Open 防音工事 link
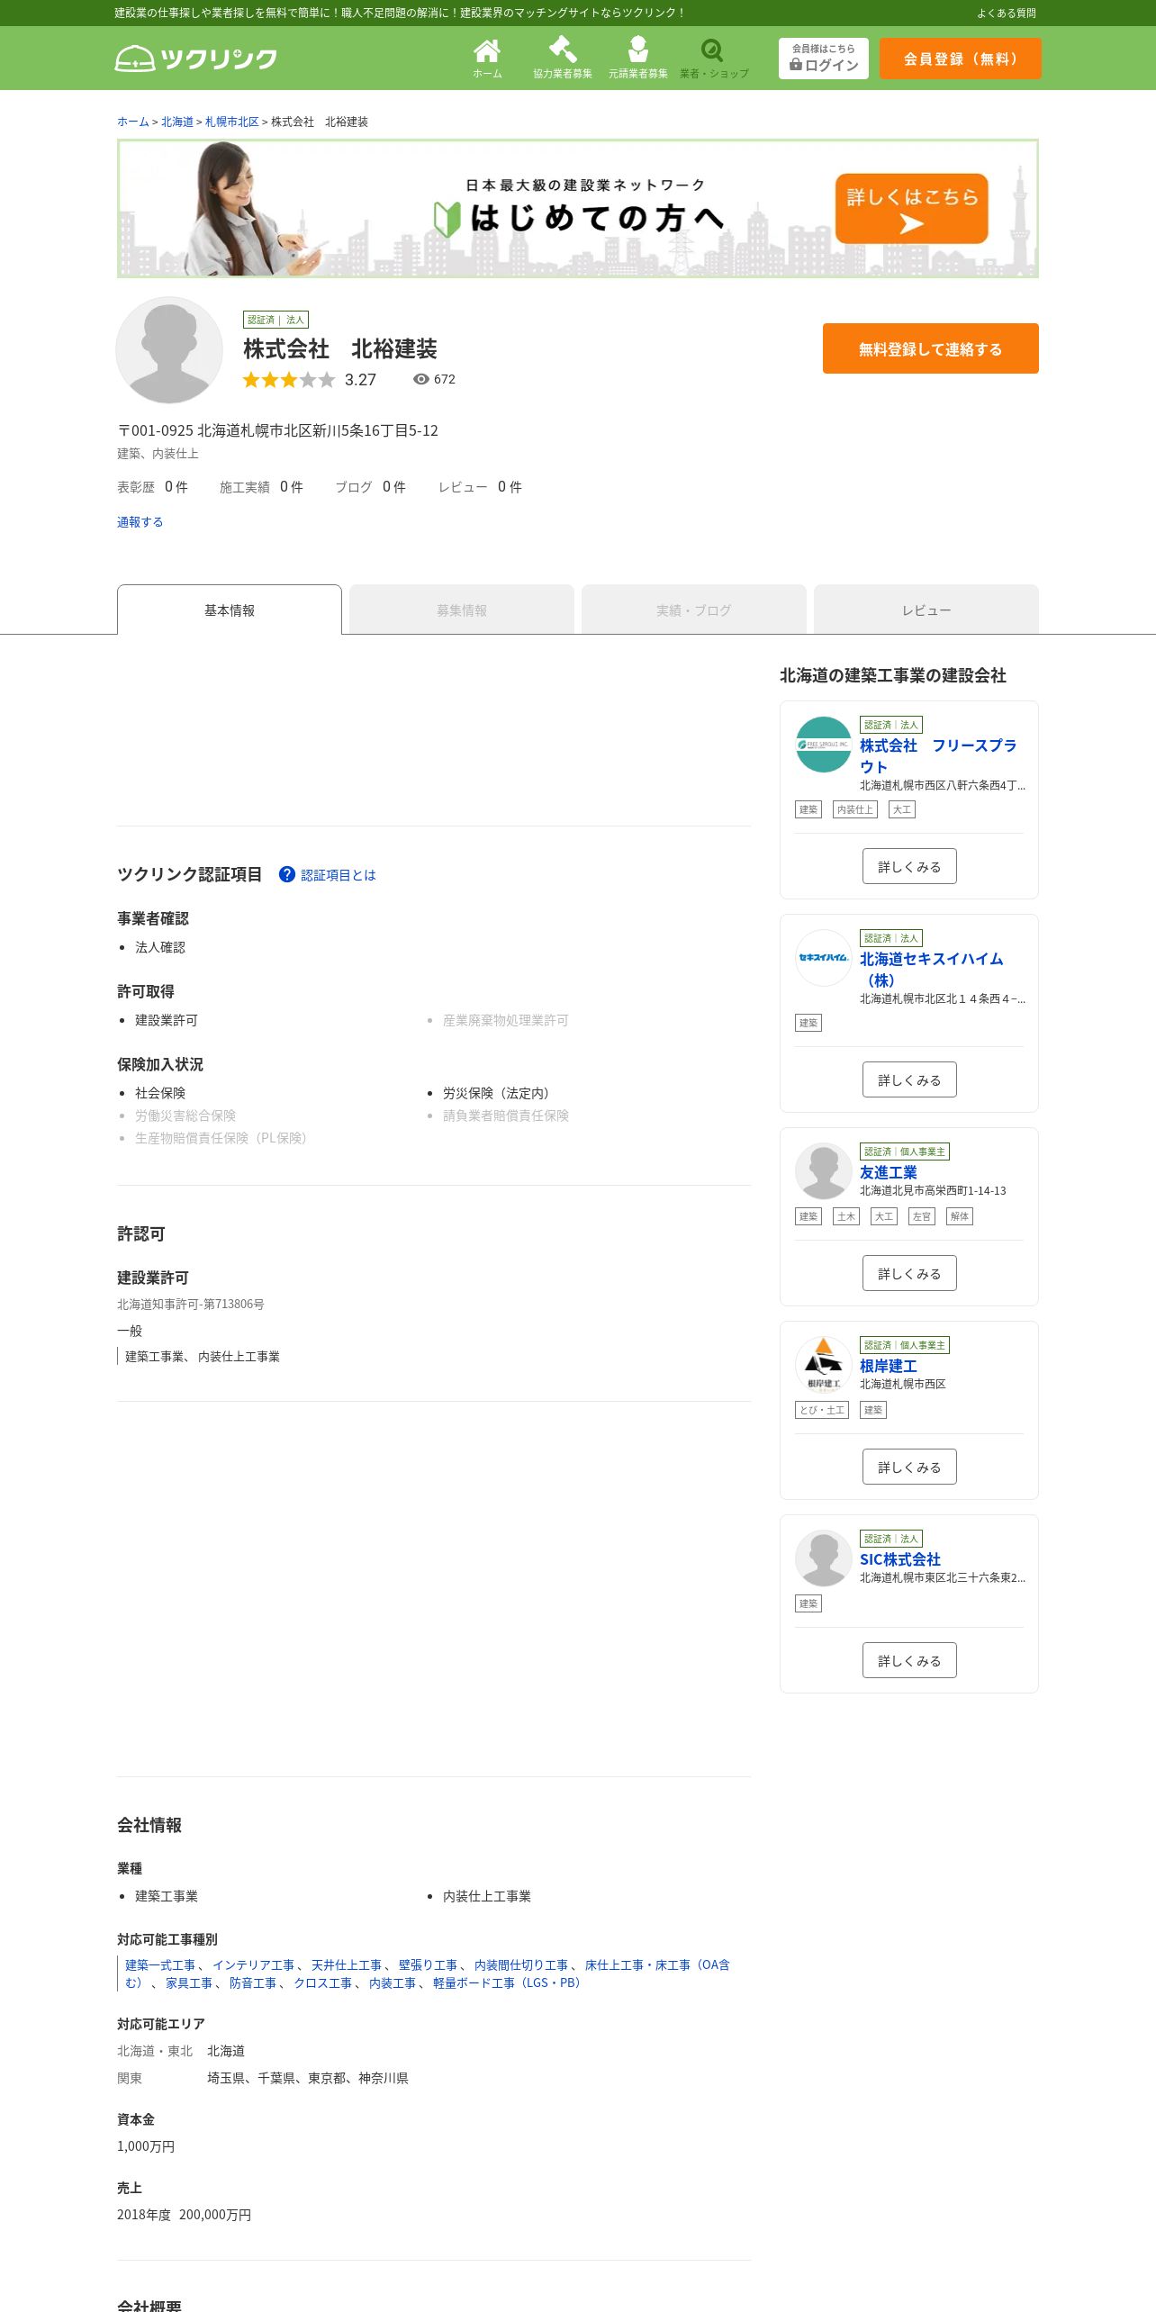This screenshot has height=2312, width=1156. pyautogui.click(x=253, y=1982)
